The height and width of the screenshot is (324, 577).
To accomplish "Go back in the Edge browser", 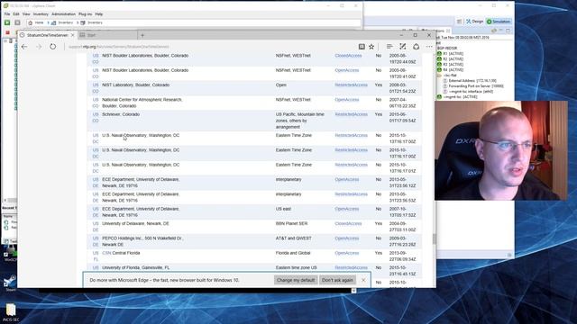I will (x=24, y=47).
